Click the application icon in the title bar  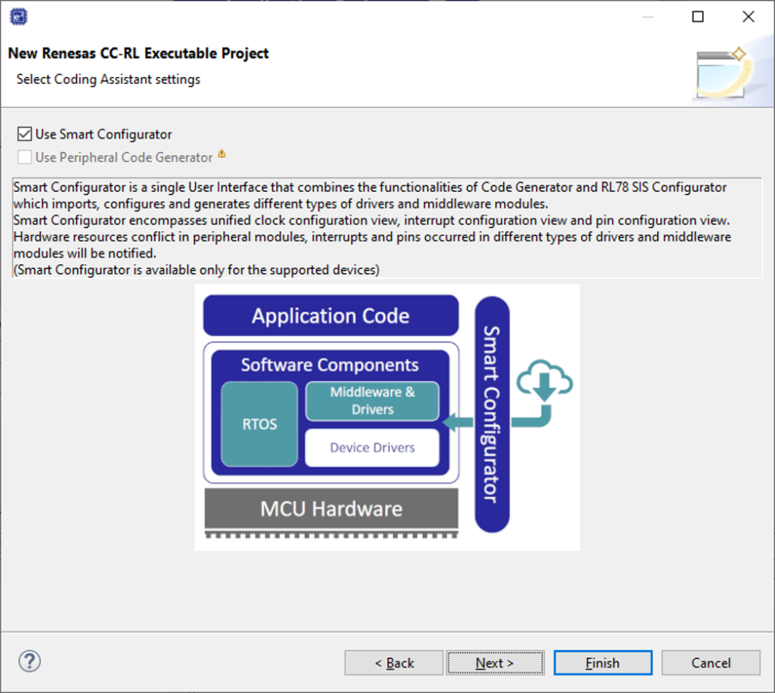click(19, 17)
